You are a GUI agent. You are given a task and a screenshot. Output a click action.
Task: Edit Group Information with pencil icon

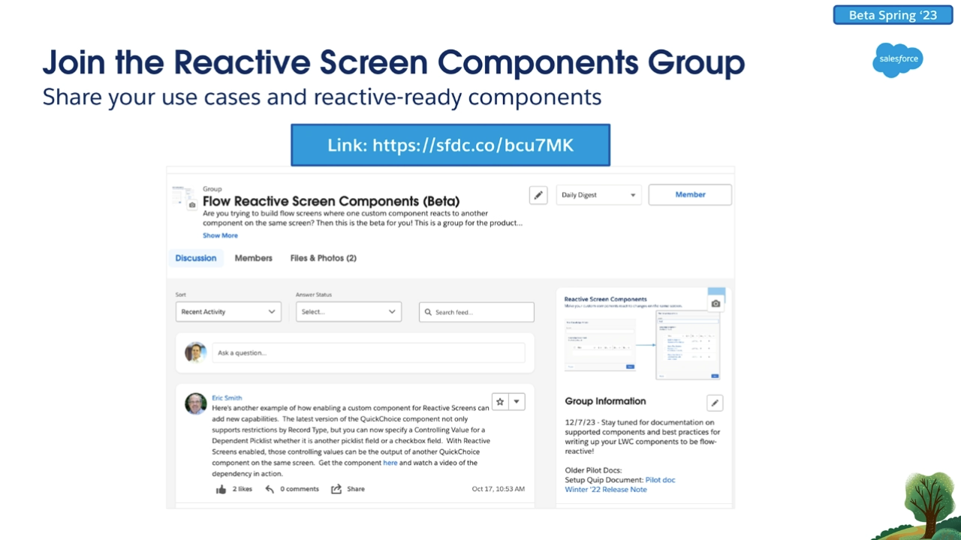(x=715, y=403)
